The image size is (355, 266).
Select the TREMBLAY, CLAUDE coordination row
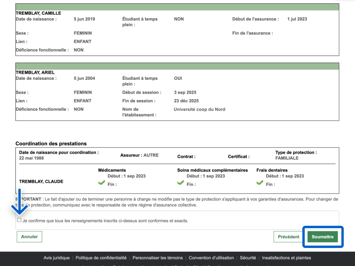pyautogui.click(x=41, y=181)
